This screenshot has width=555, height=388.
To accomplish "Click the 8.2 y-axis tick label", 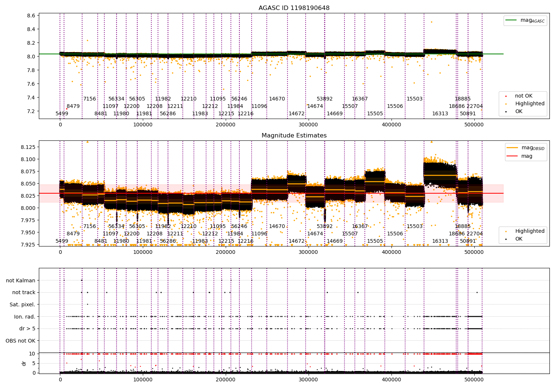I will coord(31,43).
